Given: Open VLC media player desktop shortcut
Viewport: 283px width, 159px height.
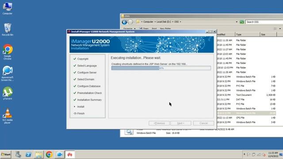Looking at the screenshot, I should tap(8, 116).
